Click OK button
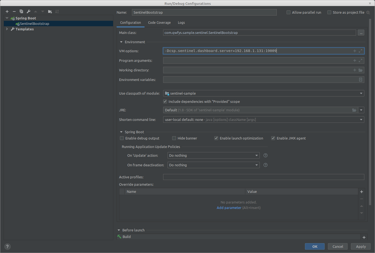The image size is (375, 253). click(x=315, y=246)
